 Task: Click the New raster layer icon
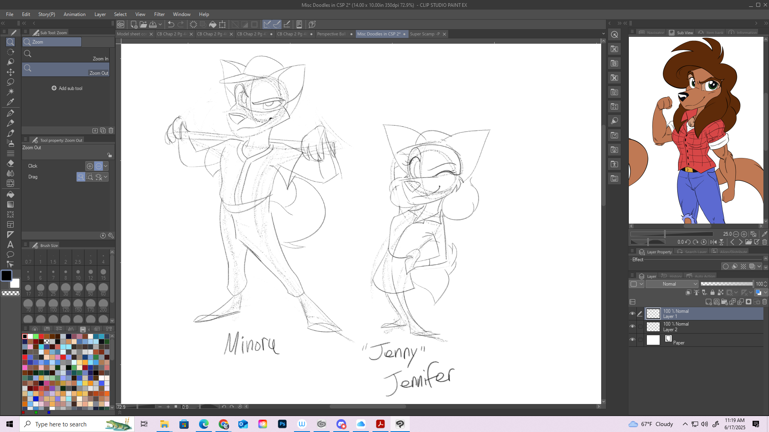point(708,302)
